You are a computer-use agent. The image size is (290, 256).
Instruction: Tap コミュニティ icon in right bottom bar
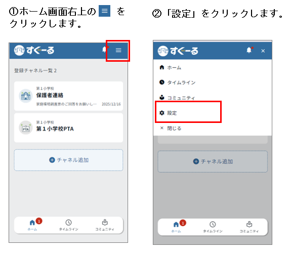pyautogui.click(x=249, y=224)
